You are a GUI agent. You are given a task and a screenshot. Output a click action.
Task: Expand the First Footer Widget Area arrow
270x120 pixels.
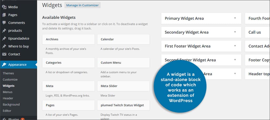(x=235, y=46)
